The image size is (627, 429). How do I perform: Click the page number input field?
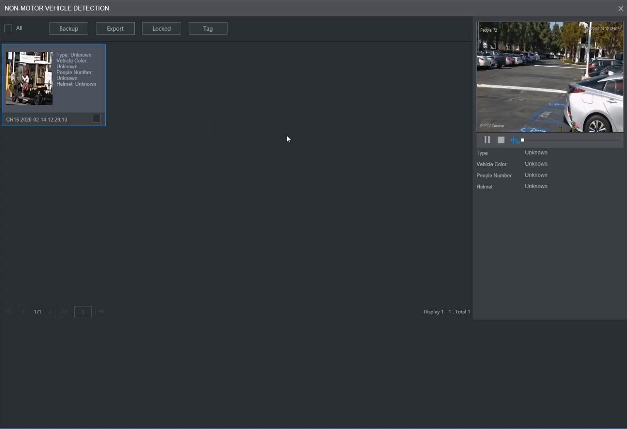tap(83, 312)
